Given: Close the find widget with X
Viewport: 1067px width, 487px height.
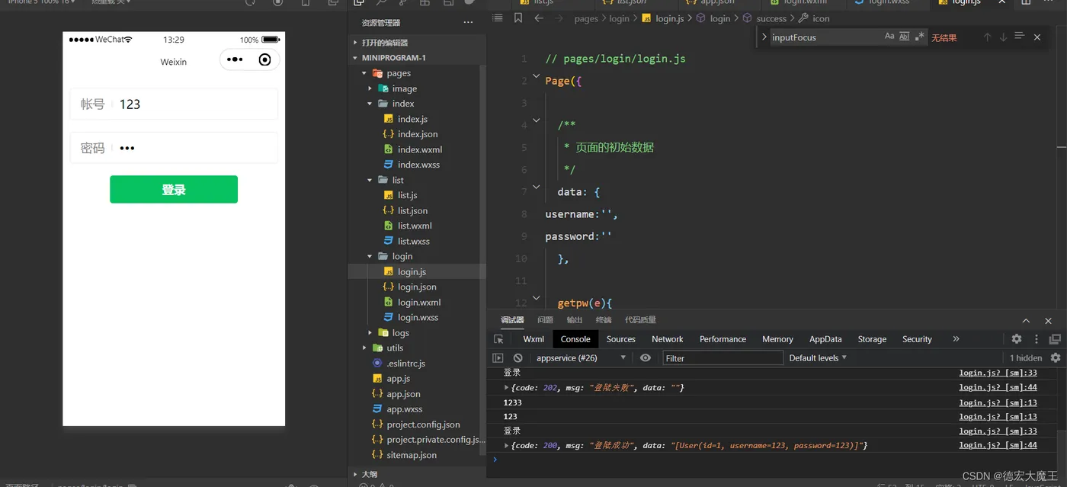Looking at the screenshot, I should point(1037,37).
